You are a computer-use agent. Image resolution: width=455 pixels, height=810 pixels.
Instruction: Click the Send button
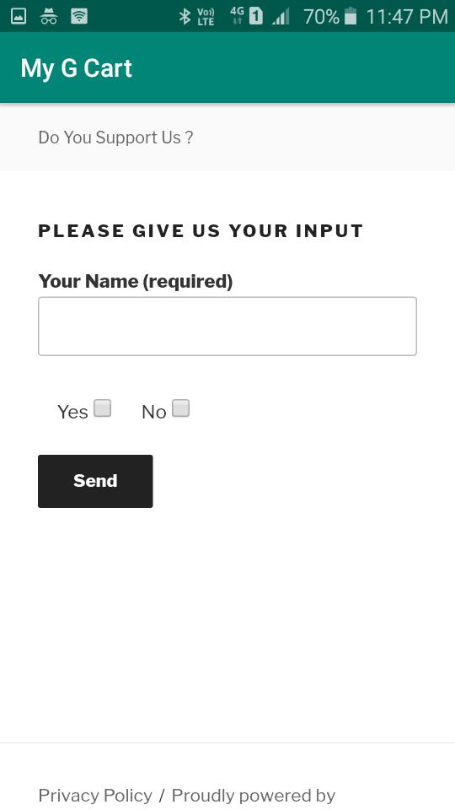coord(95,481)
